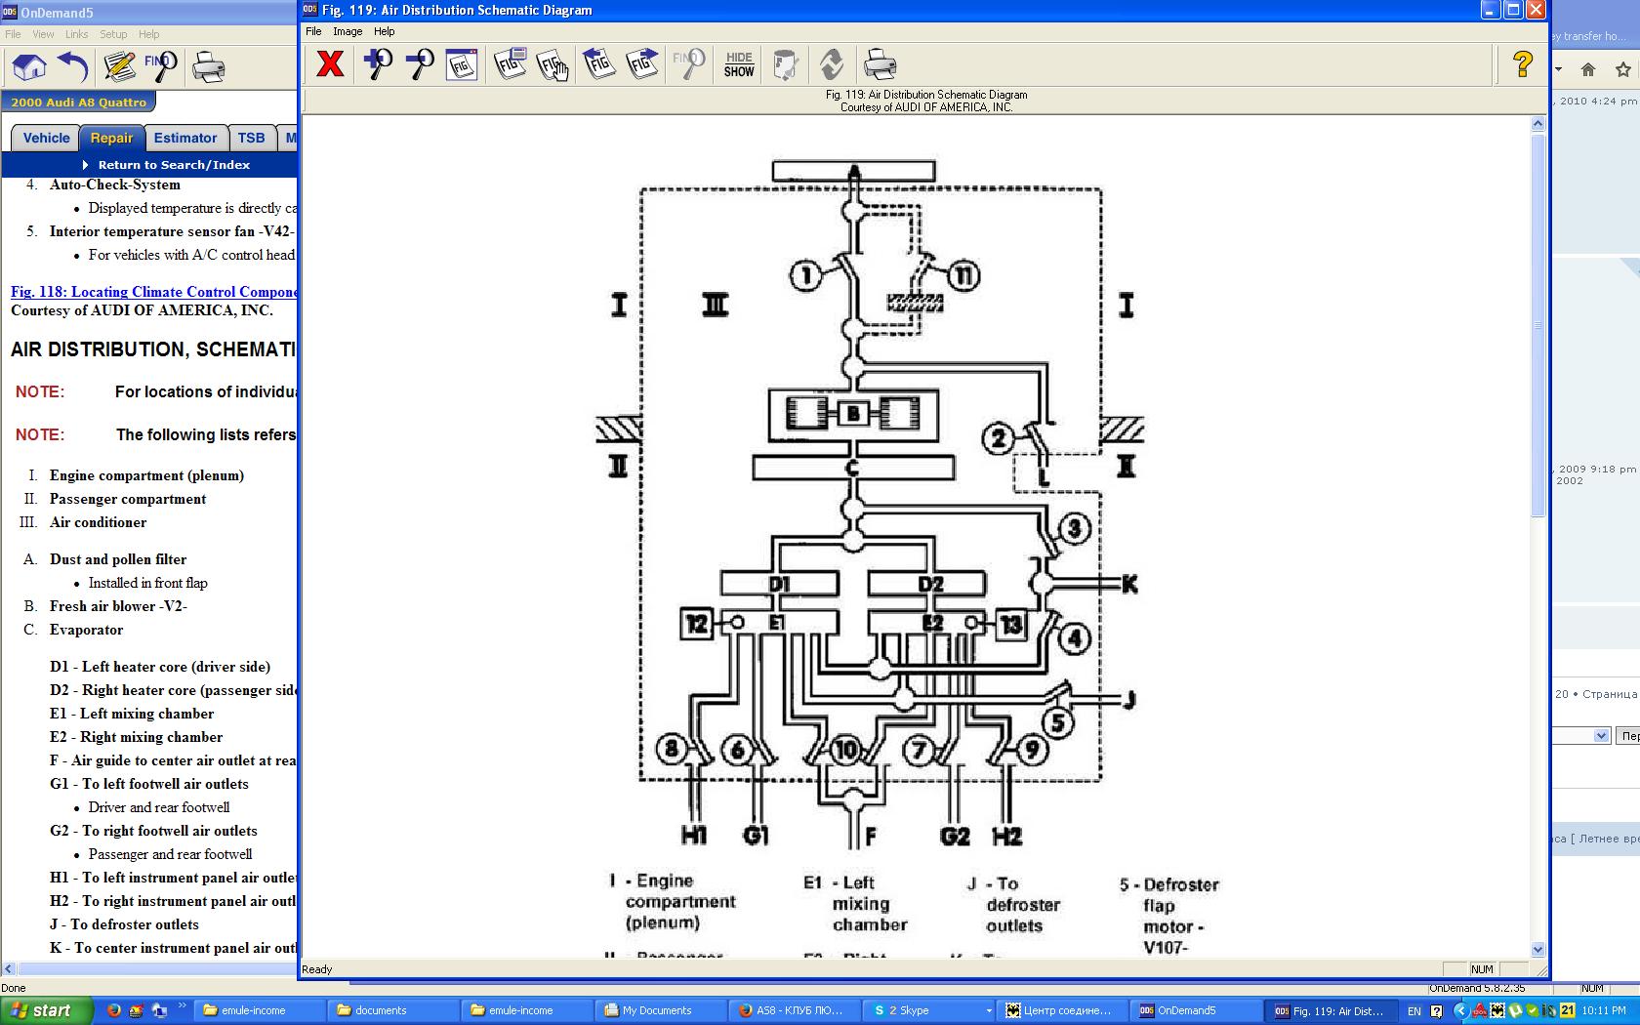Open the Image menu

point(348,31)
